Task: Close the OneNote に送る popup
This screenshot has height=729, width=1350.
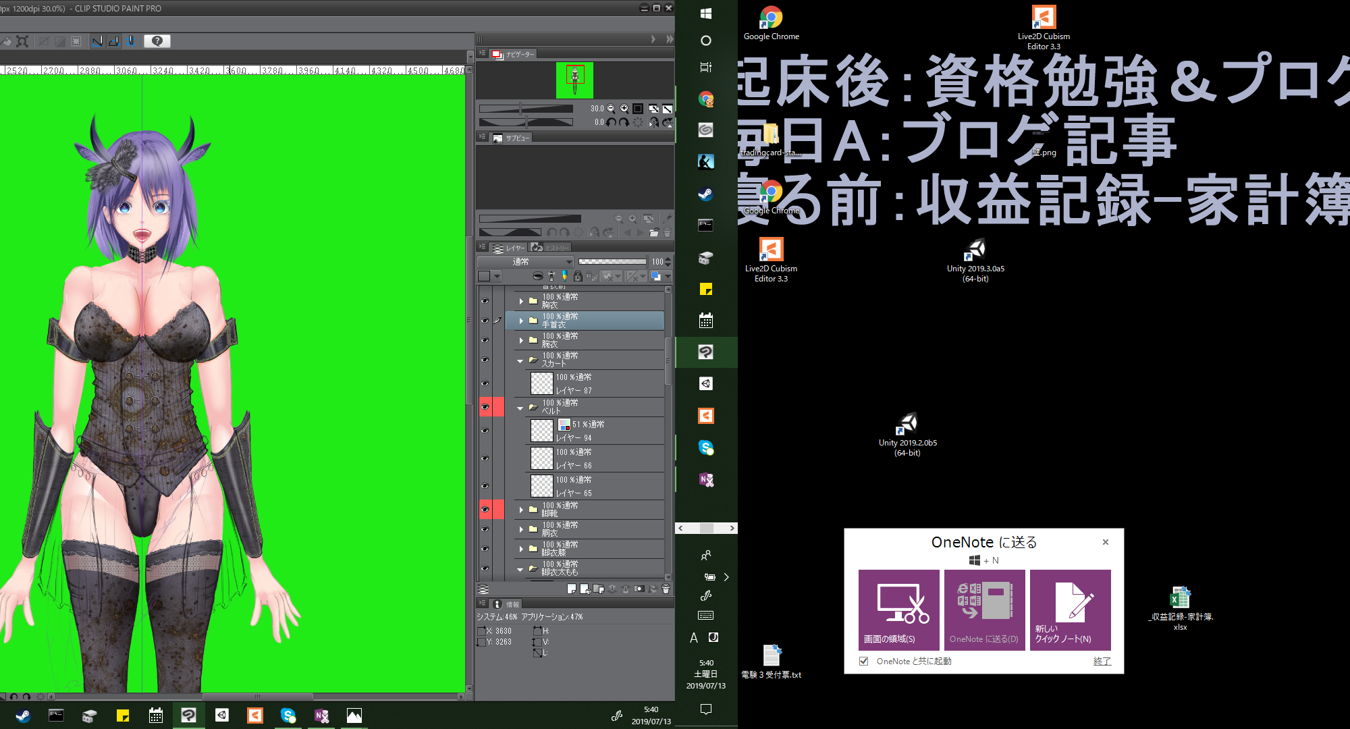Action: click(1106, 542)
